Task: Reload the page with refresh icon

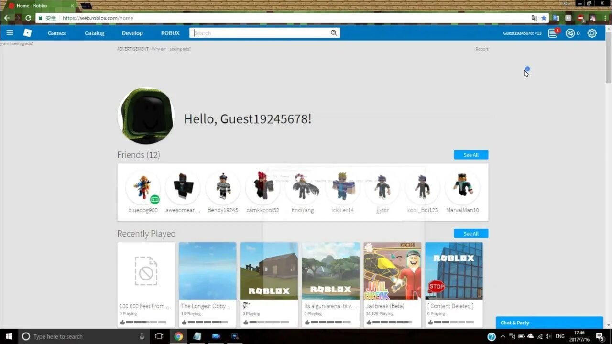Action: coord(28,18)
